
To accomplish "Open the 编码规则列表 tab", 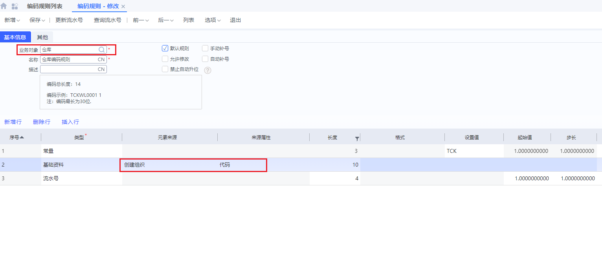I will click(45, 6).
